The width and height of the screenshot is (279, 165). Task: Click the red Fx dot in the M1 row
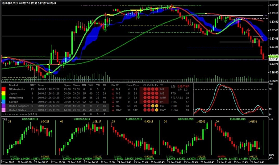157,89
